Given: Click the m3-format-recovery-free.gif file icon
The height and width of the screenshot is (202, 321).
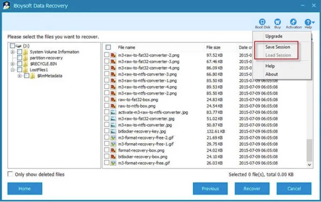Looking at the screenshot, I should 113,163.
